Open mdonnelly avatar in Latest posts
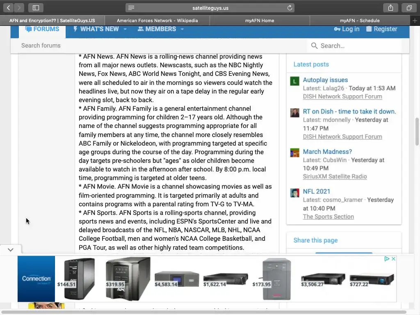 [294, 113]
